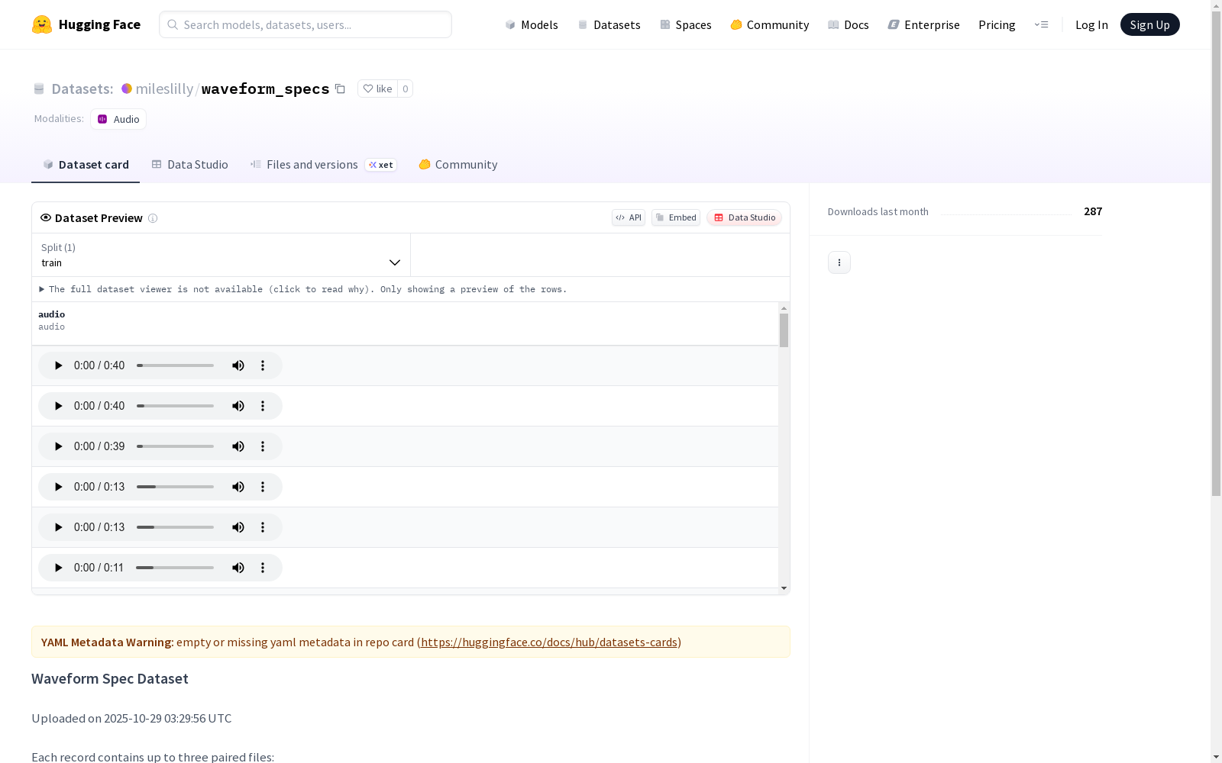Viewport: 1222px width, 763px height.
Task: Open the huggingface.co datasets-cards docs link
Action: click(549, 642)
